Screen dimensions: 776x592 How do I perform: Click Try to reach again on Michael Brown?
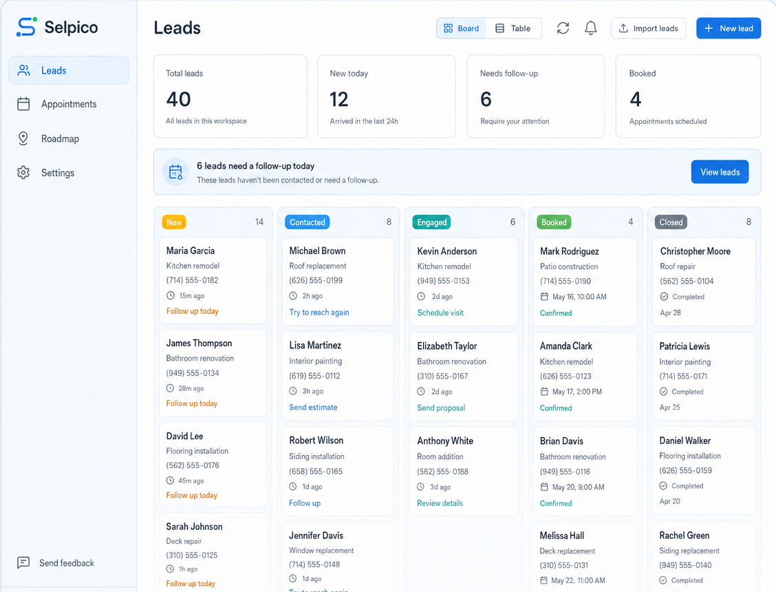319,312
